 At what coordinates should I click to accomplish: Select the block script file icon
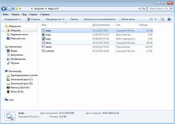(43, 43)
